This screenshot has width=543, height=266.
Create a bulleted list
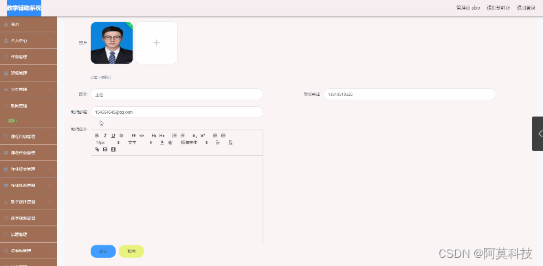tap(183, 136)
